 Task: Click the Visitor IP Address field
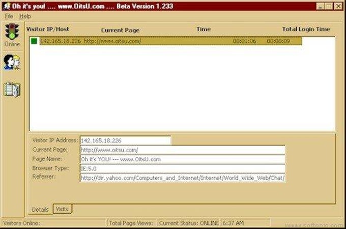click(x=125, y=140)
